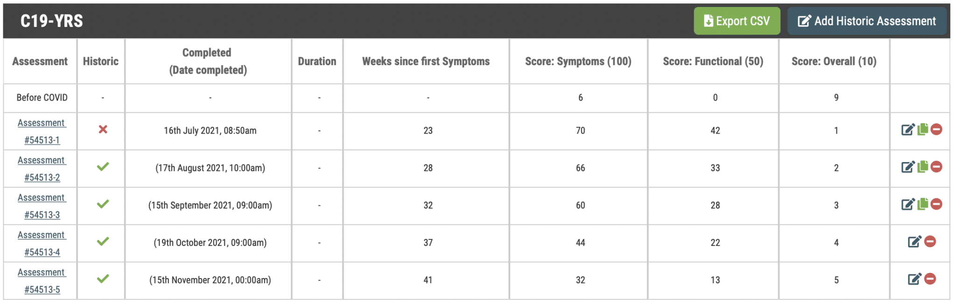Delete Assessment #54513-1 with red minus icon
The image size is (956, 305).
936,129
